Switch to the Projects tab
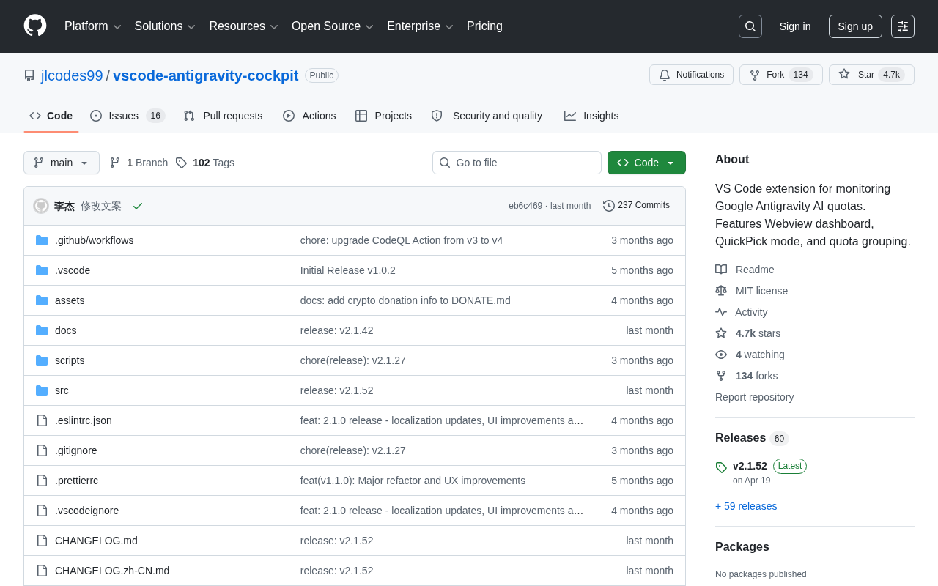The width and height of the screenshot is (938, 586). click(x=383, y=116)
